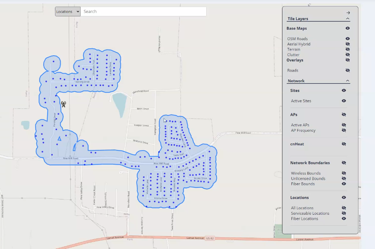Viewport: 375px width, 249px height.
Task: Enable the cnHeat layer
Action: pos(344,144)
